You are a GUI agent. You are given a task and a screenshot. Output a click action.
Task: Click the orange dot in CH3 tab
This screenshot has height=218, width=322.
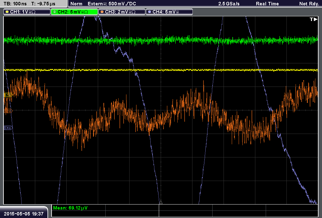tap(102, 12)
